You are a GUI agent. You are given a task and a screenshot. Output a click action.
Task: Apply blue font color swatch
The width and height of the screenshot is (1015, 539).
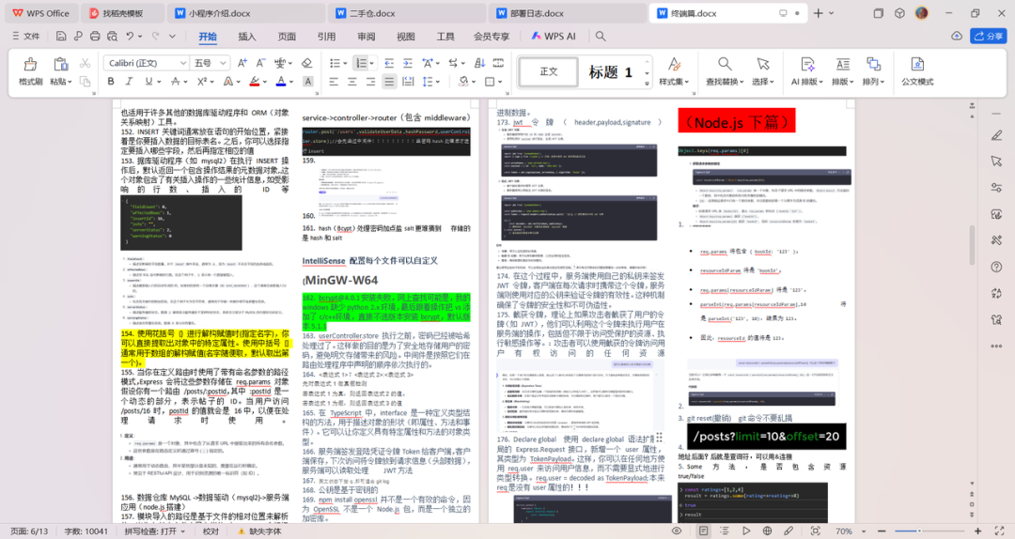(x=280, y=82)
